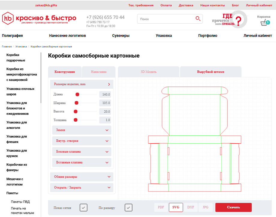The height and width of the screenshot is (217, 276).
Task: Open 'Упаковка для флешек' sidebar link
Action: pos(16,139)
